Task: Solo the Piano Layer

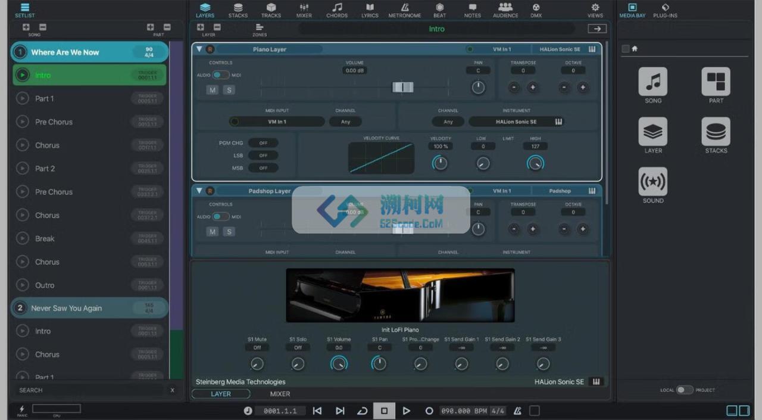Action: [x=229, y=90]
